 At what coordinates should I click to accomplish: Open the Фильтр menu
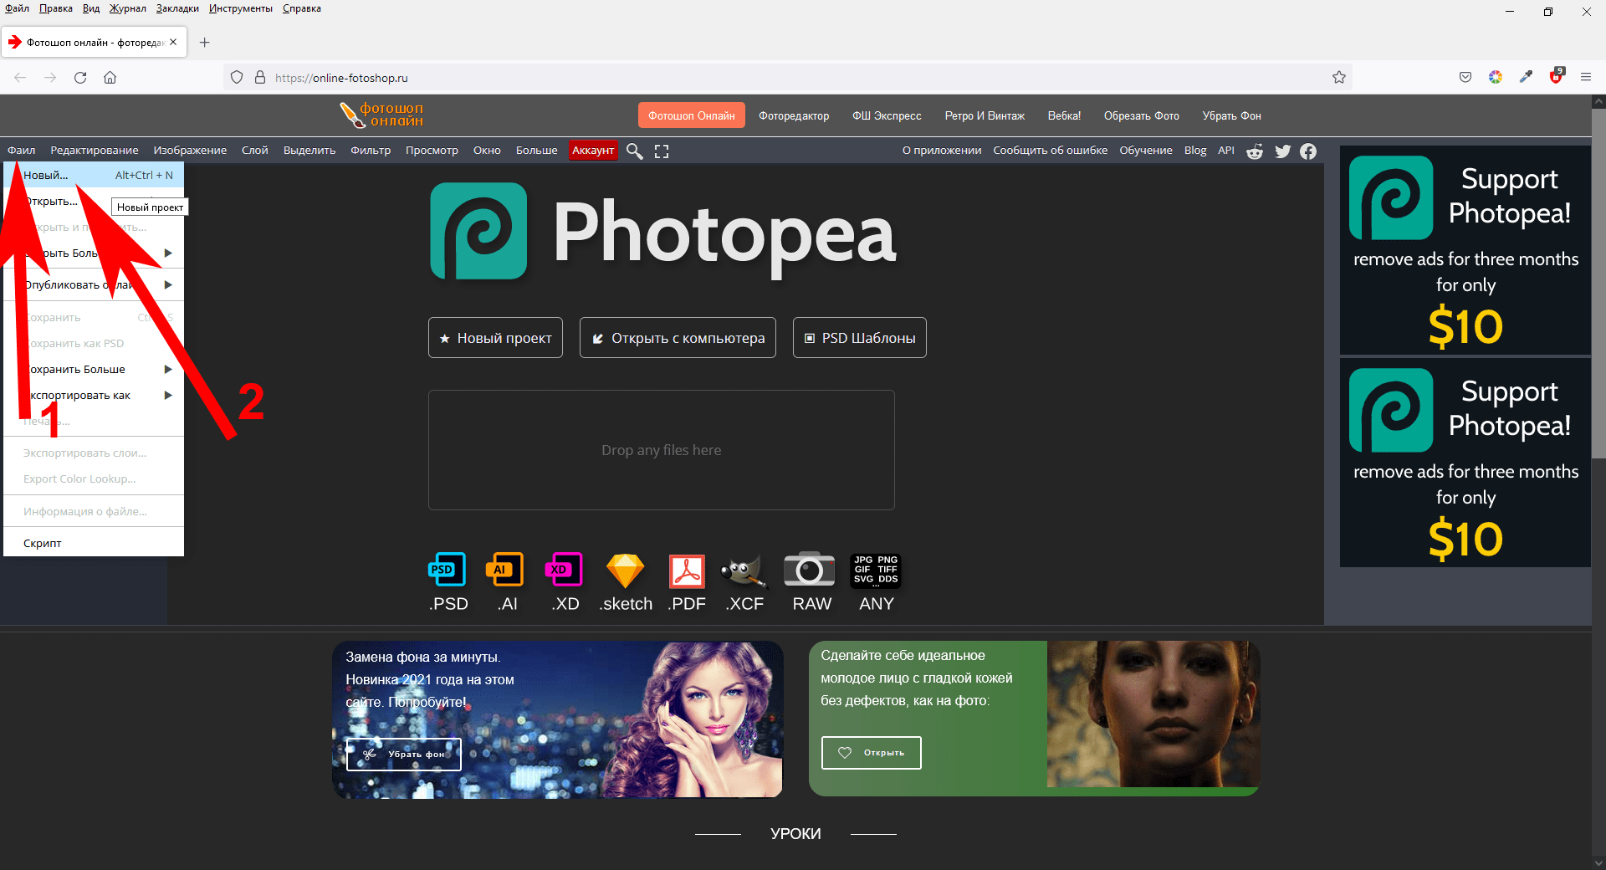pyautogui.click(x=371, y=151)
